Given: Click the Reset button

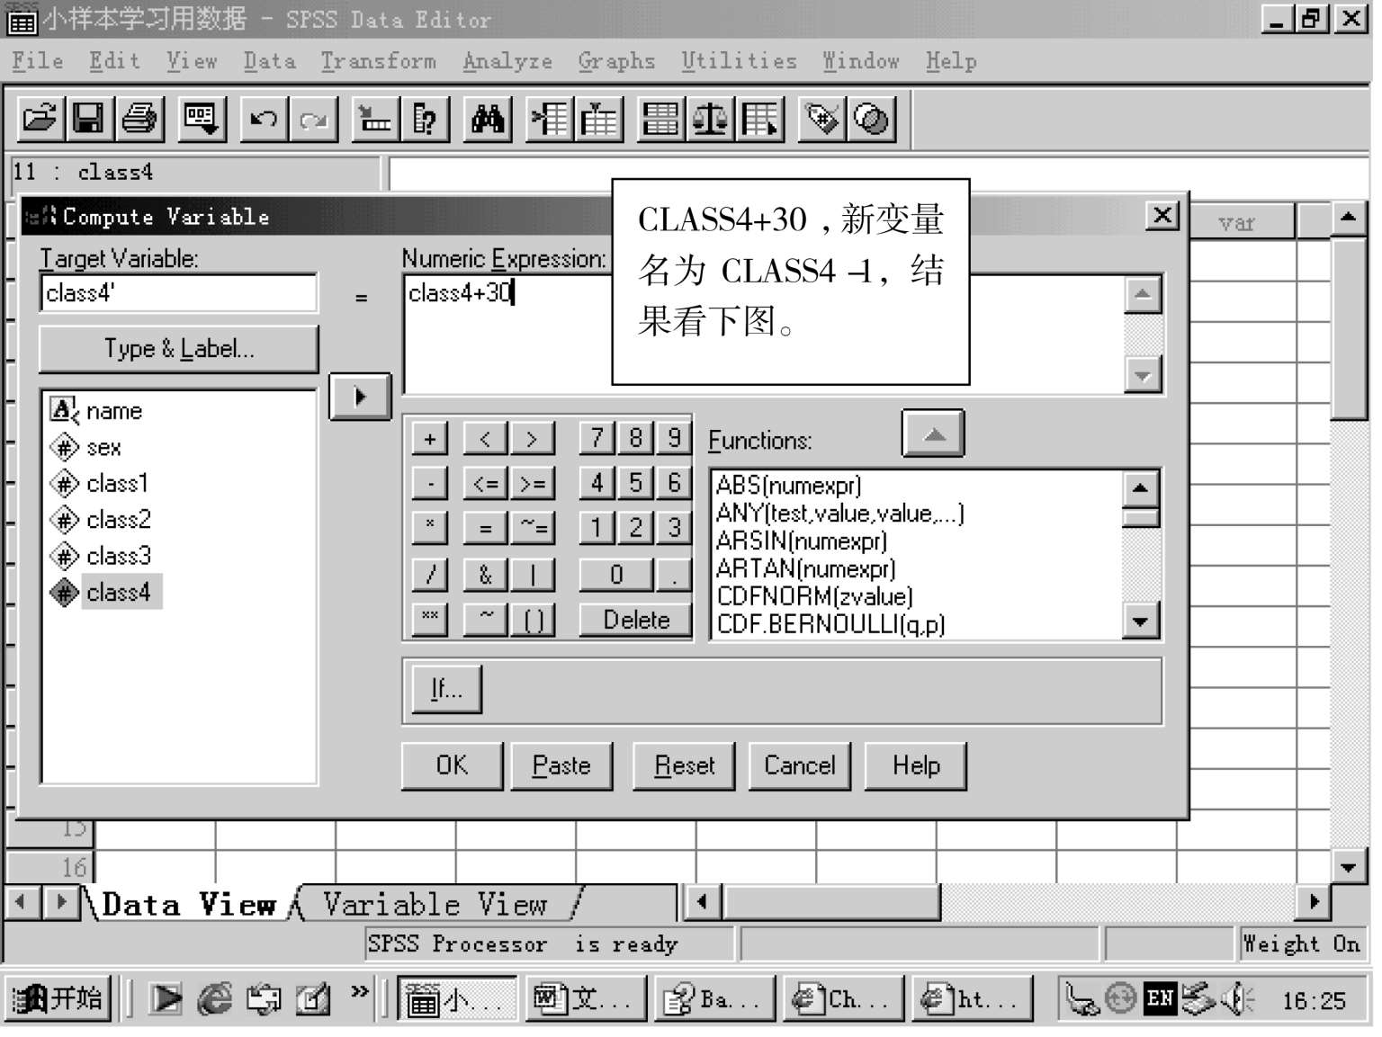Looking at the screenshot, I should point(684,765).
